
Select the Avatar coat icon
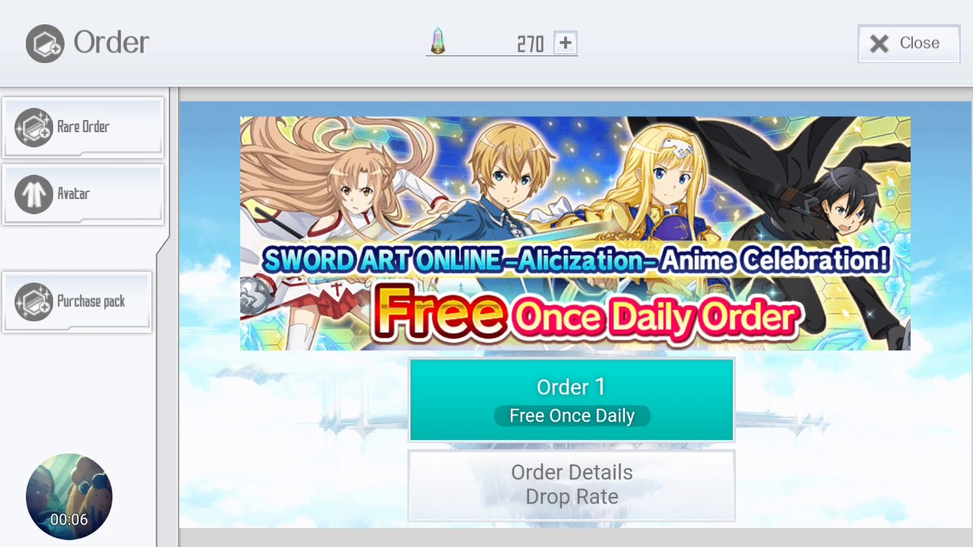(x=33, y=194)
